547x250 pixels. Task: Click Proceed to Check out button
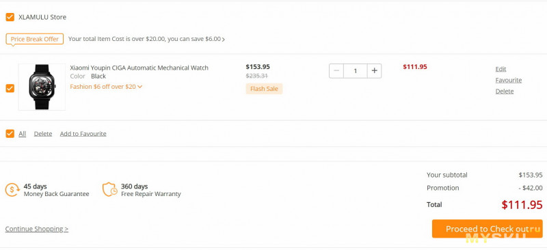[x=487, y=229]
